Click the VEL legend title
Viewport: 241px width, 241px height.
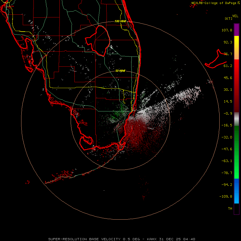coord(235,16)
